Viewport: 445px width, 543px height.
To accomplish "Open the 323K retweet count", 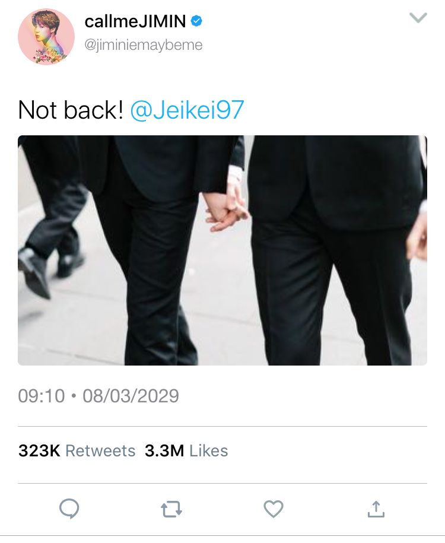I will (39, 450).
